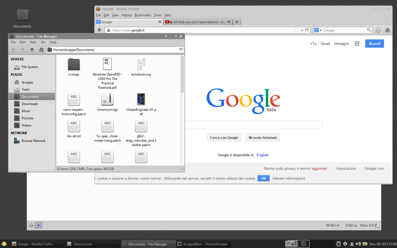Image resolution: width=397 pixels, height=248 pixels.
Task: Select chromium.tgz archive icon
Action: click(x=108, y=99)
